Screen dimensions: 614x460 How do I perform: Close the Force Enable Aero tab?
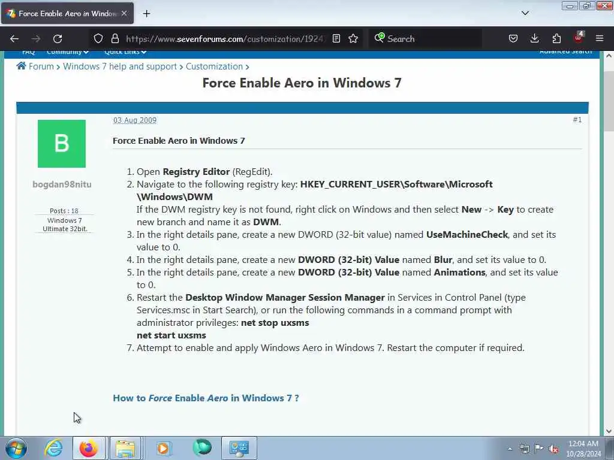124,13
